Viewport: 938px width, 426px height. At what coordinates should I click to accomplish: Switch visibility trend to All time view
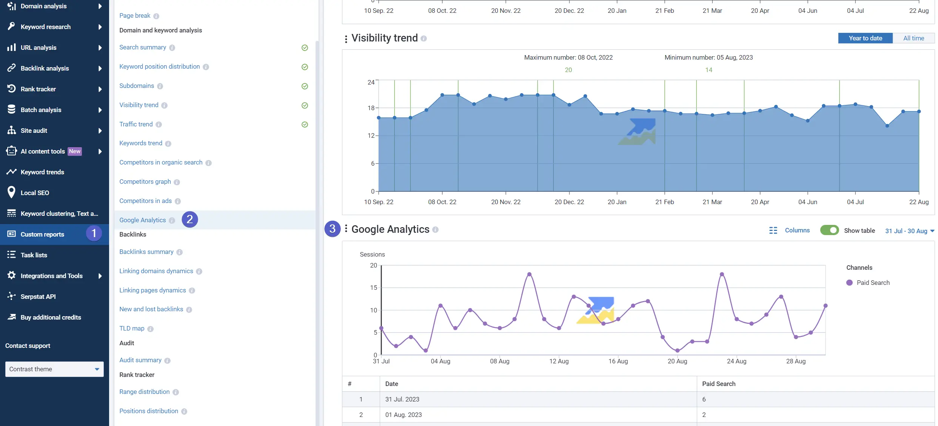[913, 38]
